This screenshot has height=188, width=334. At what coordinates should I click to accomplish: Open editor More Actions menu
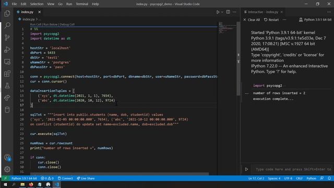coord(234,12)
